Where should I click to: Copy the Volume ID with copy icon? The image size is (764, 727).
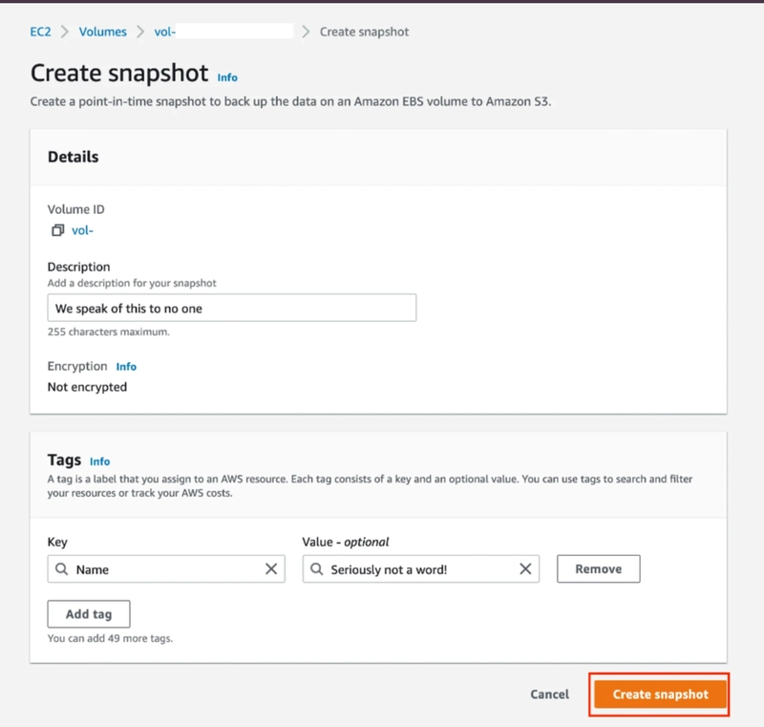click(x=57, y=230)
